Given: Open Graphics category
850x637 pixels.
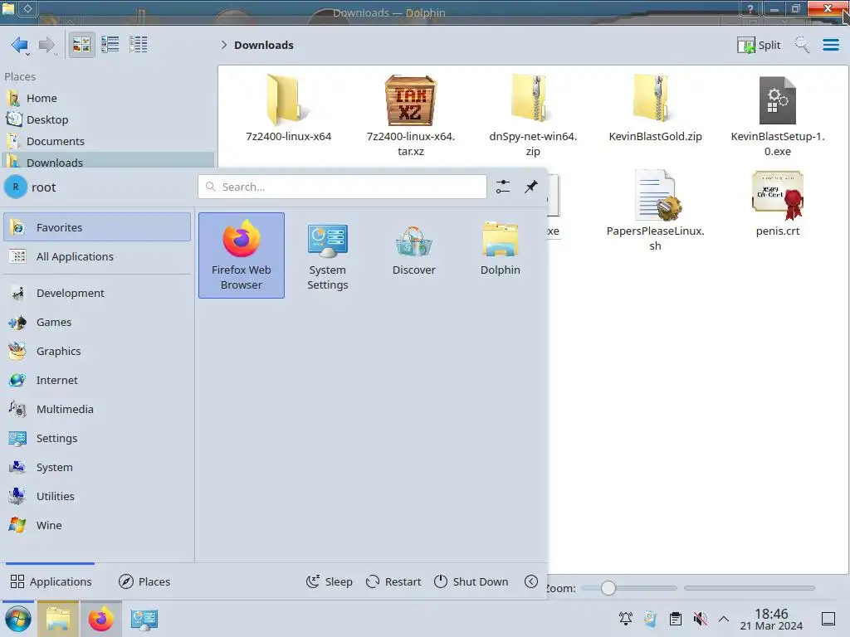Looking at the screenshot, I should [97, 351].
